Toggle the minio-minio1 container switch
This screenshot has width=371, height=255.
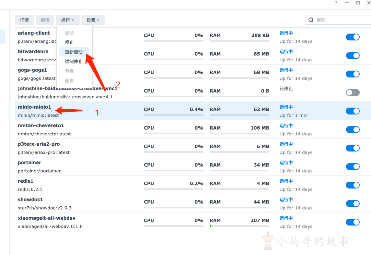point(353,111)
